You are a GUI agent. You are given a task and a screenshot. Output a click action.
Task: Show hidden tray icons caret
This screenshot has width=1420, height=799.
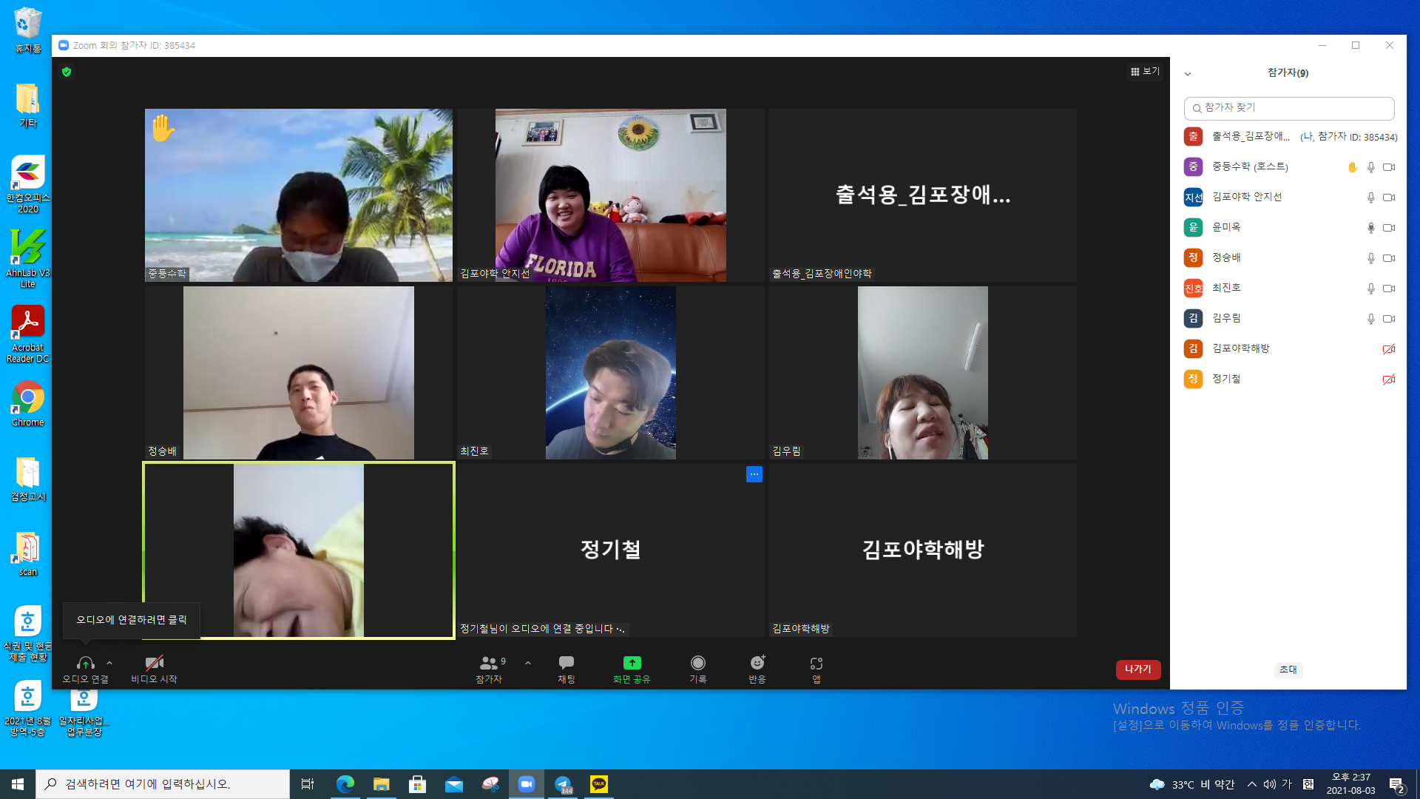click(x=1252, y=784)
